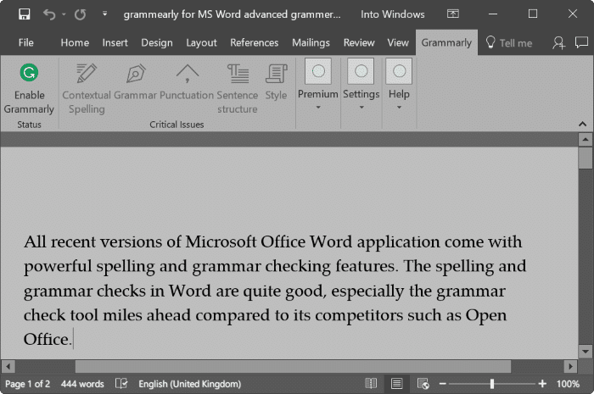This screenshot has height=394, width=594.
Task: Click the Save icon in the title bar
Action: (25, 14)
